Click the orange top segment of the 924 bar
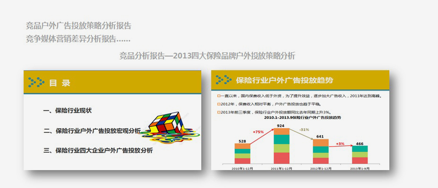The width and height of the screenshot is (438, 188). [282, 131]
